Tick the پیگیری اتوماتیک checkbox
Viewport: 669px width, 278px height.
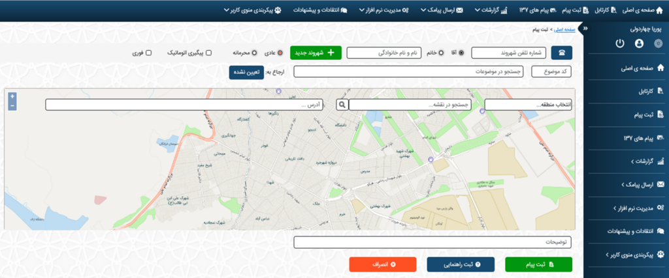point(208,53)
